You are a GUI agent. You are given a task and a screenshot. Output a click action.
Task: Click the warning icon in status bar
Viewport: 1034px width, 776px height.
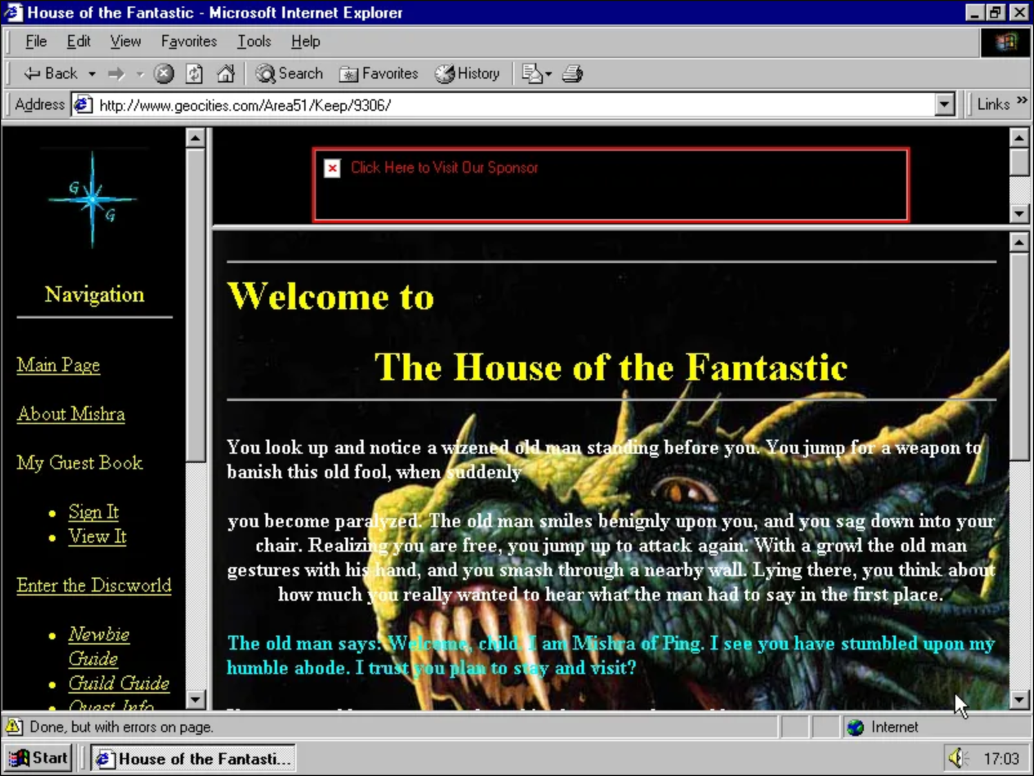tap(14, 727)
